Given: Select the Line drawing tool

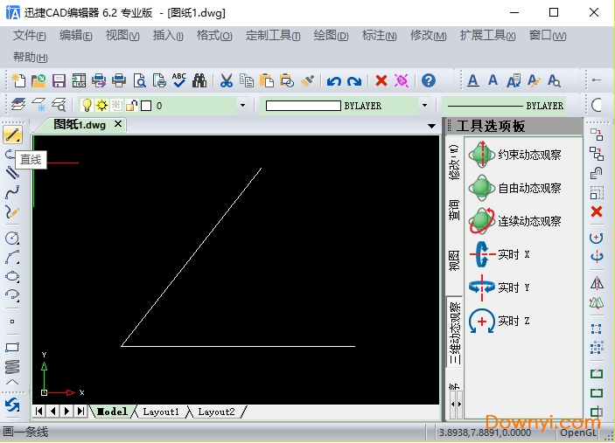Looking at the screenshot, I should [x=12, y=135].
